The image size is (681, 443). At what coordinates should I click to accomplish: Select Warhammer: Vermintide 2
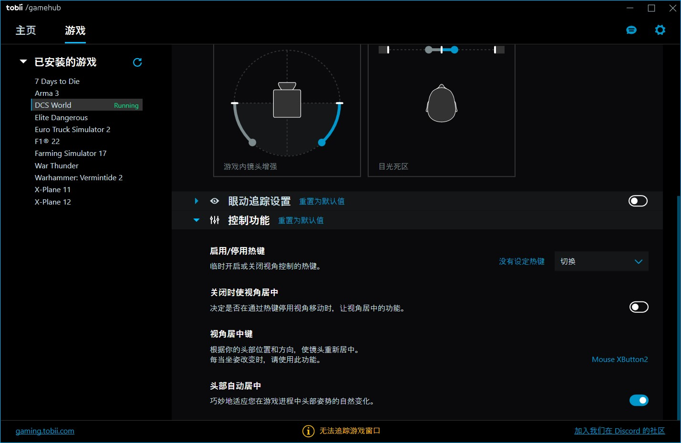click(79, 178)
